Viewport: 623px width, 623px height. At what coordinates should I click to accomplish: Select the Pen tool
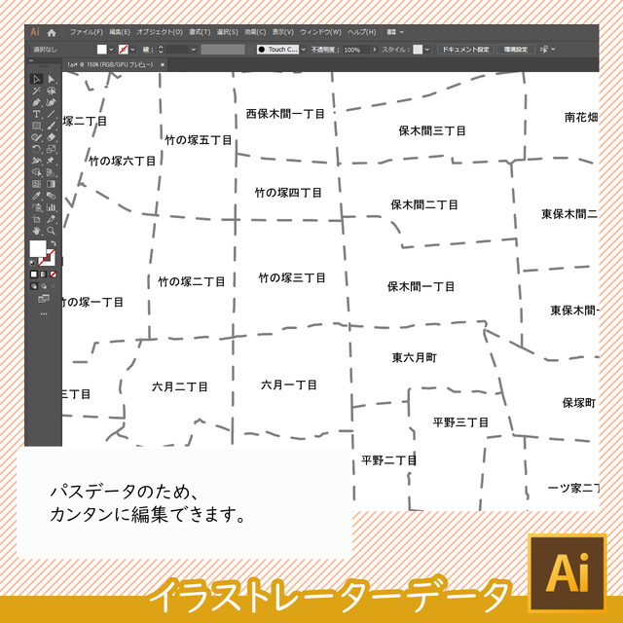tap(37, 102)
